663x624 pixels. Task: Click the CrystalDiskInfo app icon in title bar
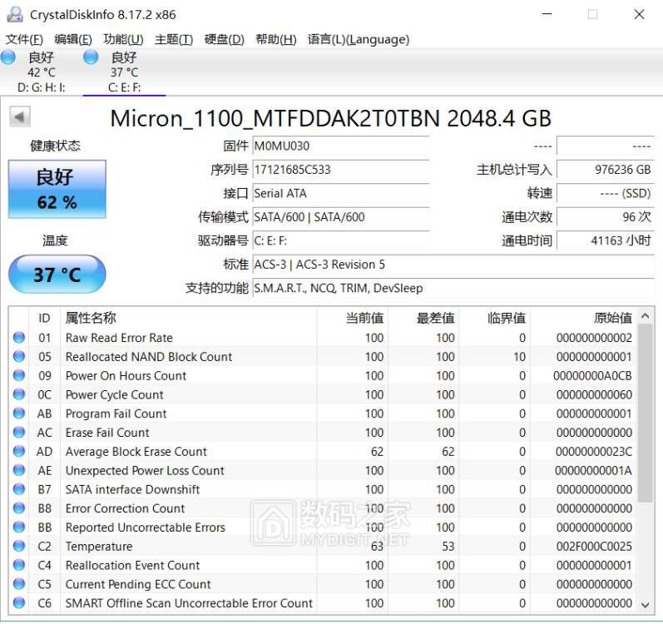point(15,14)
